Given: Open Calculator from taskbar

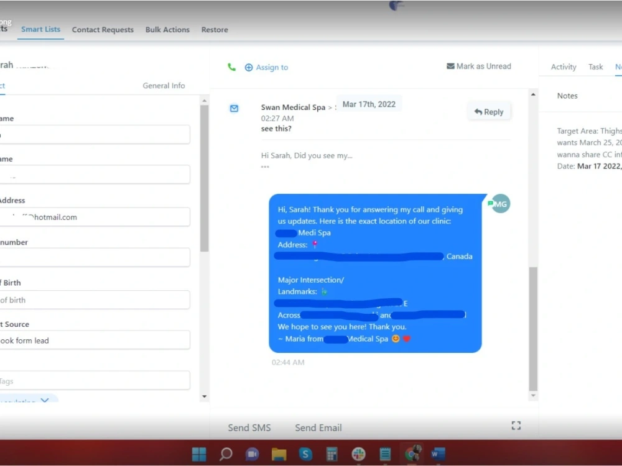Looking at the screenshot, I should click(332, 454).
